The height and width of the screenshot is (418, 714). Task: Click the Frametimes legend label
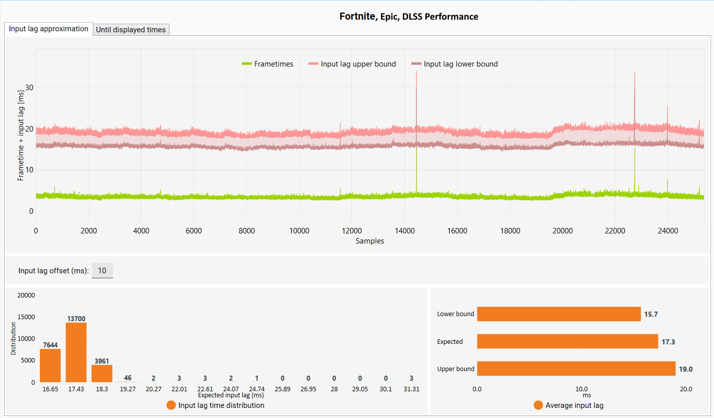[273, 64]
